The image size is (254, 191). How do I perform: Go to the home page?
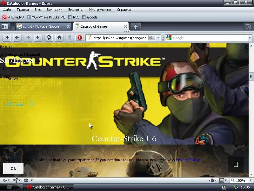tap(59, 38)
